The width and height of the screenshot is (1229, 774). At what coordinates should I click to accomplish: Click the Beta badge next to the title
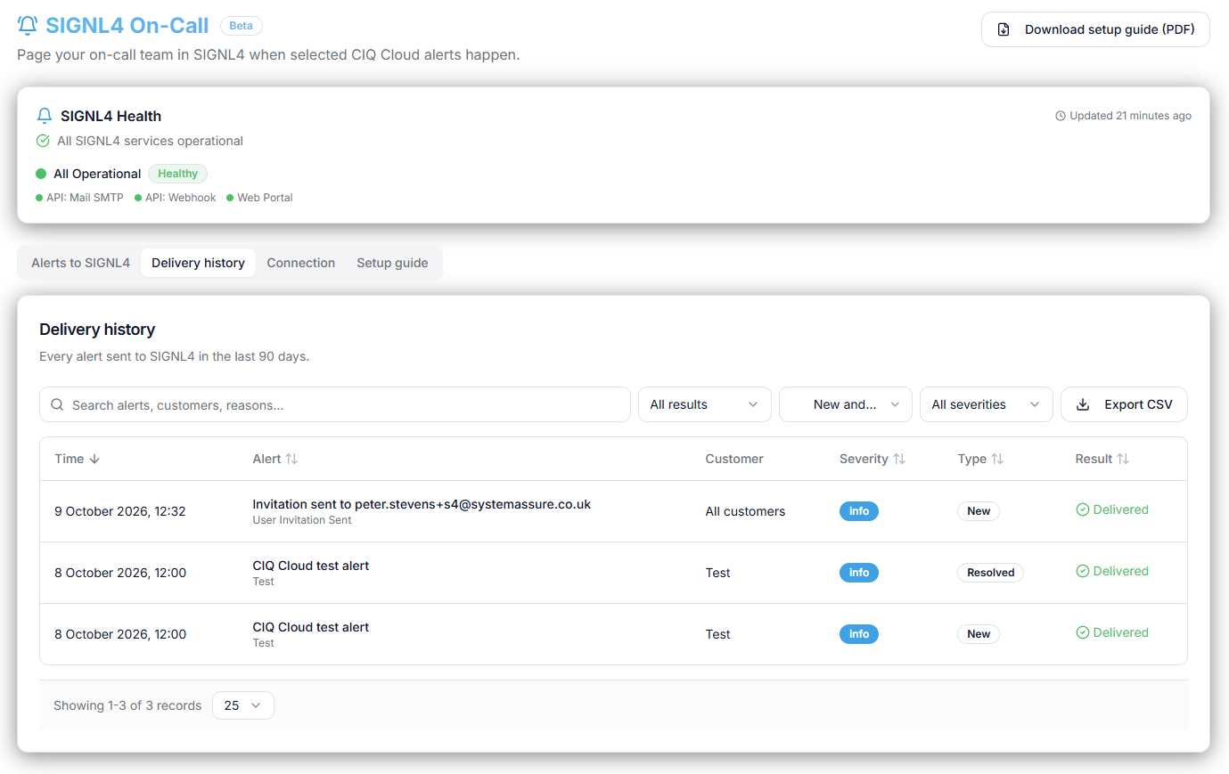242,26
